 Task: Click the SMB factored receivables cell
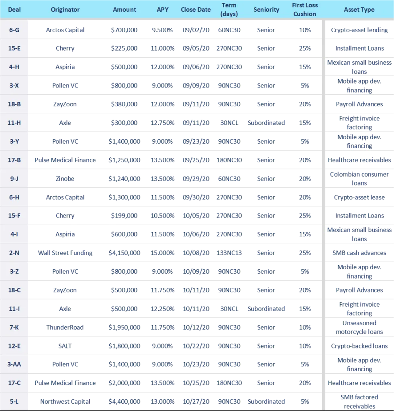(x=359, y=401)
